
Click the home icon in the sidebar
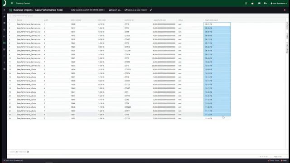click(x=4, y=10)
